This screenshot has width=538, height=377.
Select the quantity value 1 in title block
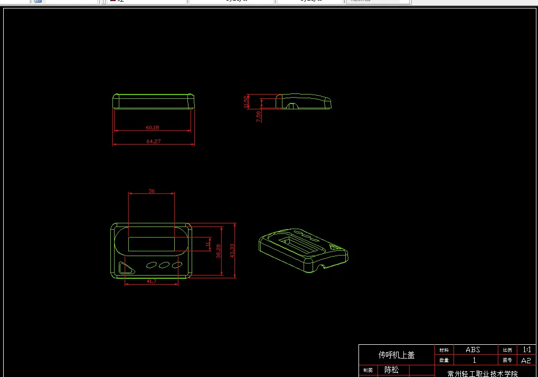(475, 360)
